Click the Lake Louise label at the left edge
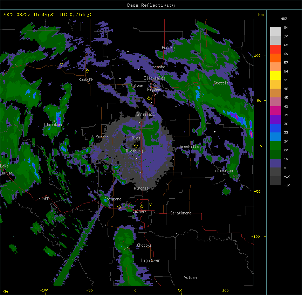 [6, 170]
